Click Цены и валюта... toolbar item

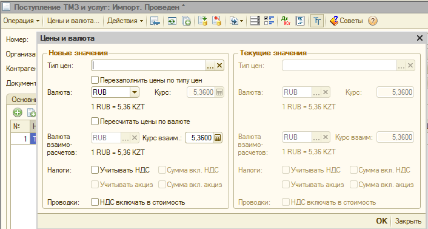pyautogui.click(x=73, y=21)
